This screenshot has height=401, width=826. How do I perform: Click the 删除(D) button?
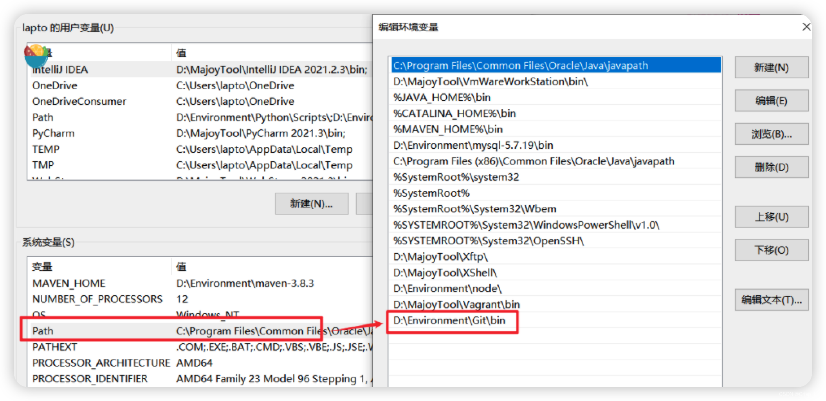pos(771,167)
